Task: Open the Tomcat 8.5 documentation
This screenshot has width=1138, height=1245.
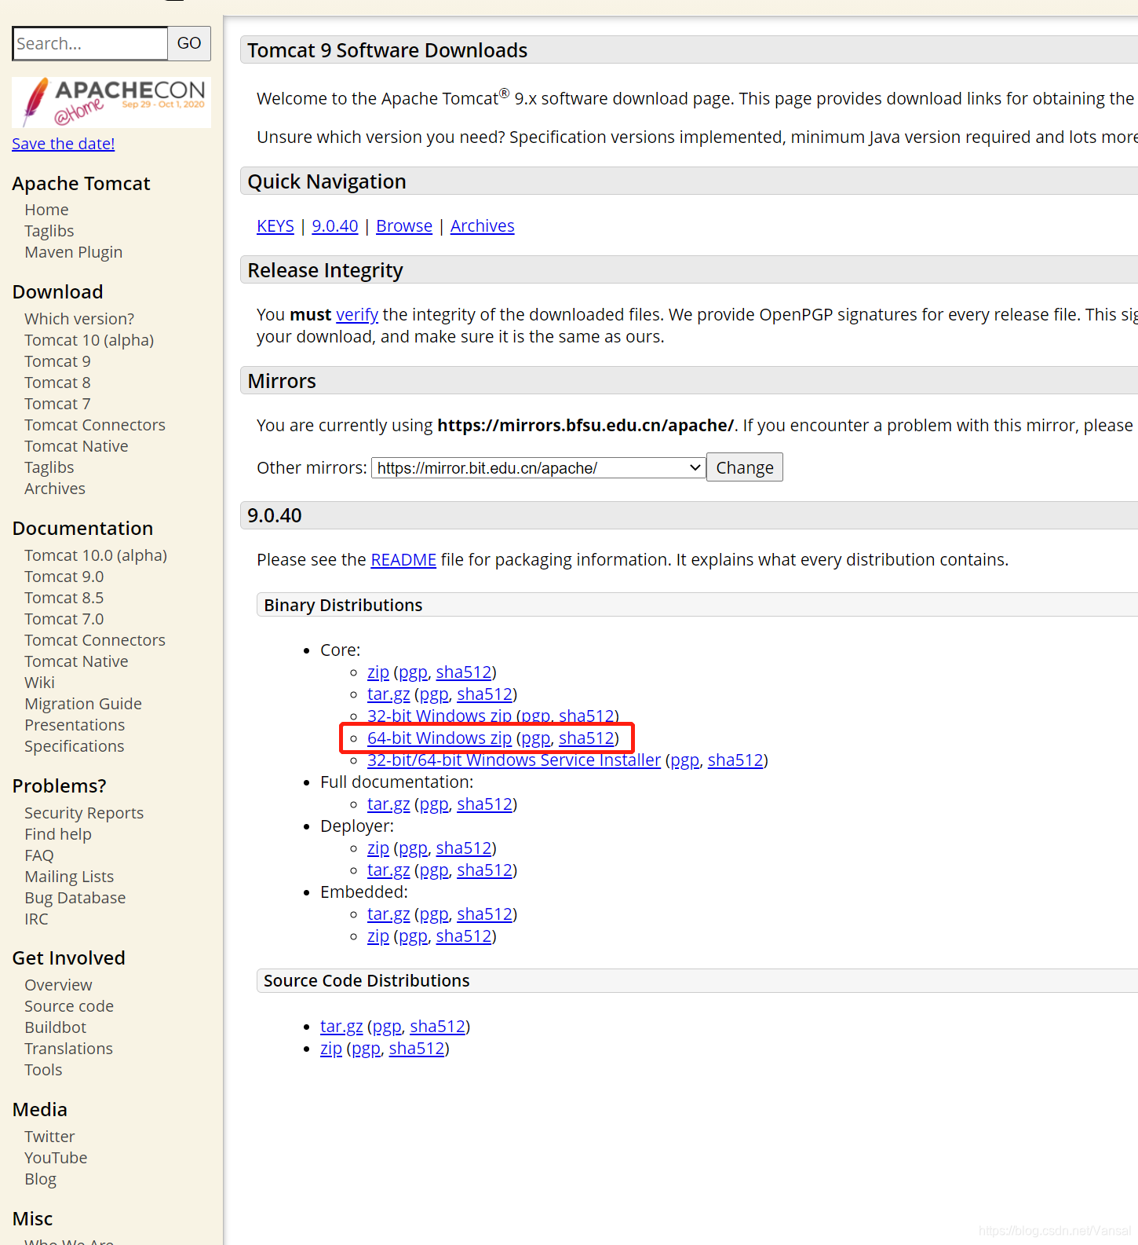Action: point(64,598)
